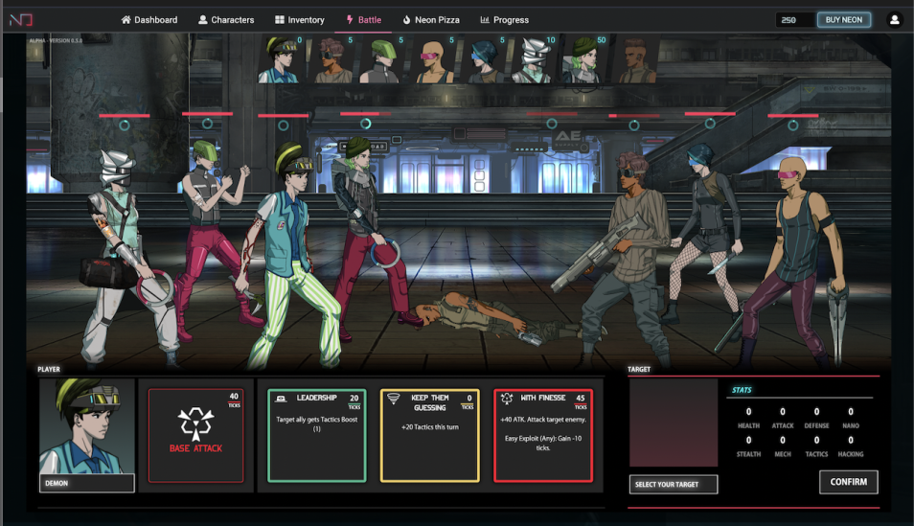Select turn-order portrait with 50 ticks
This screenshot has height=526, width=914.
point(584,58)
